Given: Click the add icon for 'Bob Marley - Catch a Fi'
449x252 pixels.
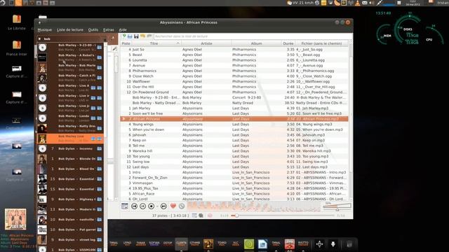Looking at the screenshot, I should pyautogui.click(x=100, y=78).
